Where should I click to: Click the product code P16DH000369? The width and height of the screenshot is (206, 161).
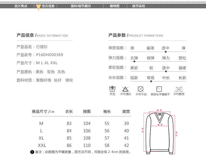pos(49,55)
